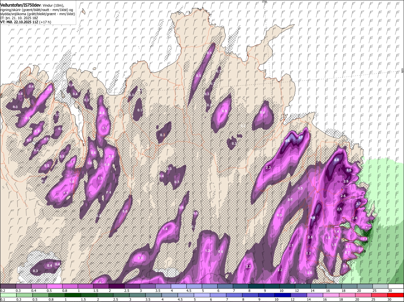Pick the dark teal 8–9 swatch in the upper legend
404x302 pixels.
256,286
